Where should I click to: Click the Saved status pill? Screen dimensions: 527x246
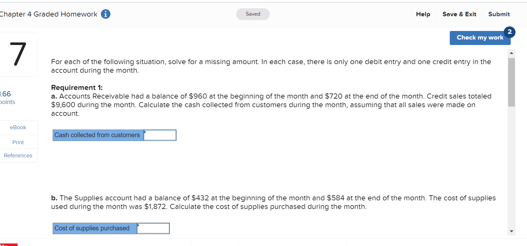[252, 14]
